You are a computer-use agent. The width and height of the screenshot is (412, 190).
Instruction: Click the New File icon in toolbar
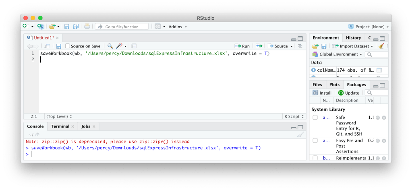(25, 27)
